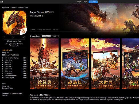Click the Rating: 12+ text
This screenshot has height=104, width=139.
click(6, 53)
